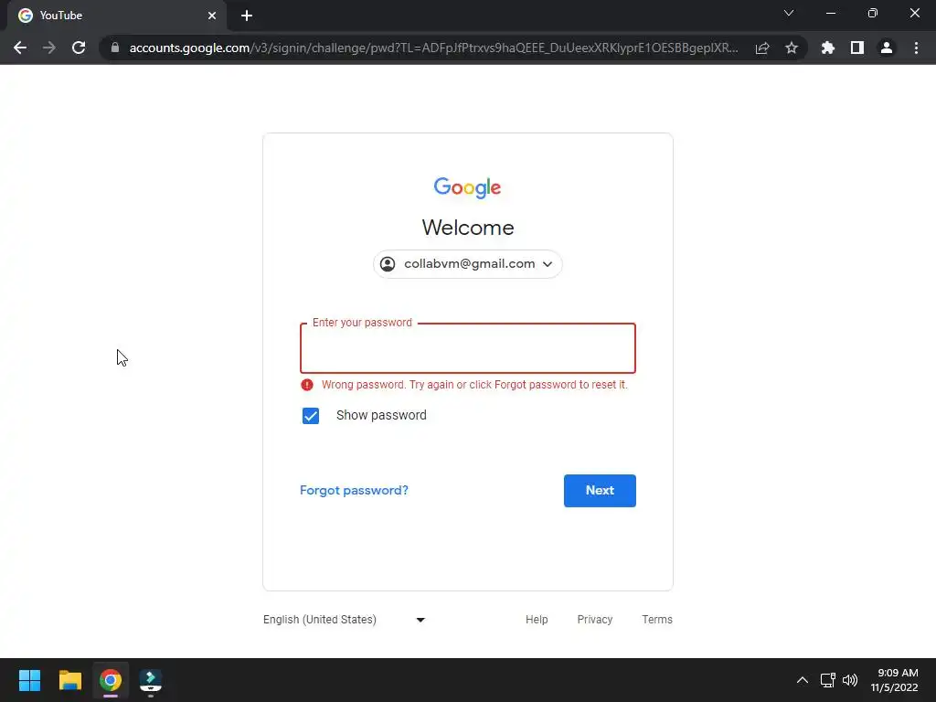Open the Chrome extensions puzzle icon
This screenshot has height=702, width=936.
[828, 48]
